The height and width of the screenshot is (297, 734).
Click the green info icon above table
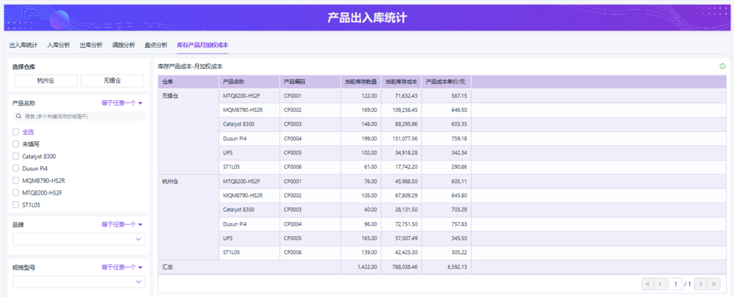pyautogui.click(x=722, y=66)
